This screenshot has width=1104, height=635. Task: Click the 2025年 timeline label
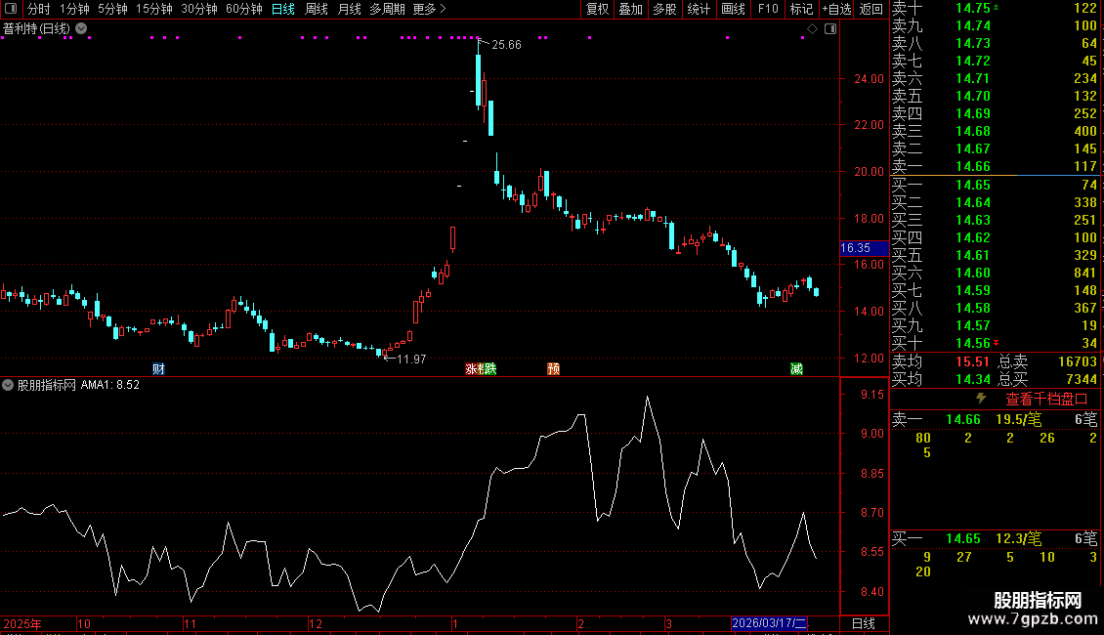coord(22,623)
